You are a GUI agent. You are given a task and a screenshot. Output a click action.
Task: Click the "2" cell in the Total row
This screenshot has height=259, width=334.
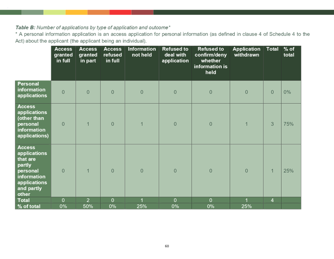[88, 200]
